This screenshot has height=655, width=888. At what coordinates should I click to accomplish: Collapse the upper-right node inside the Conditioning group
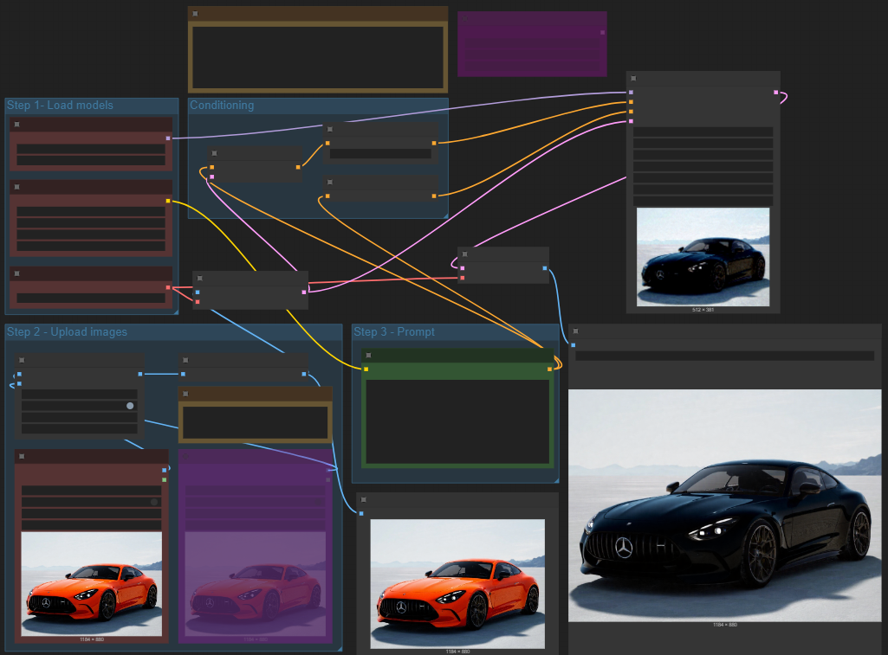329,130
